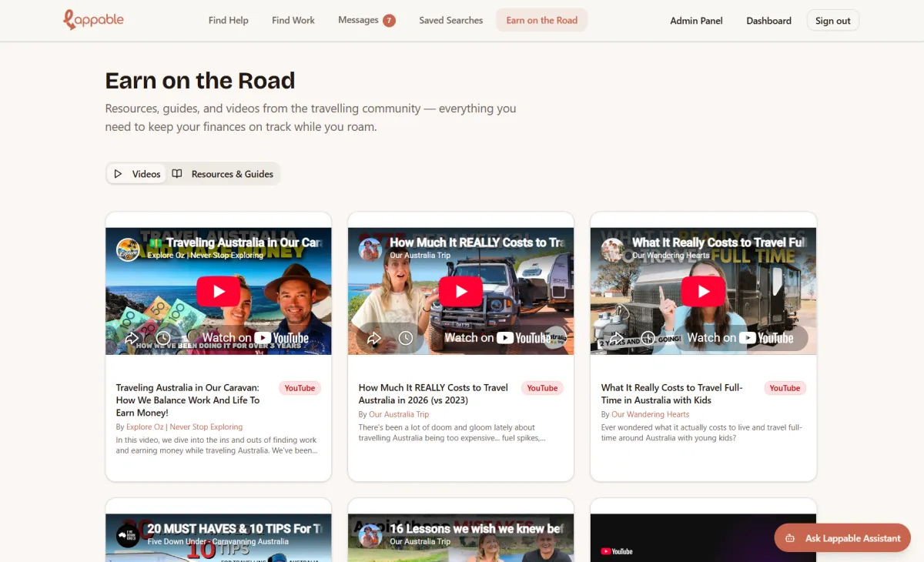This screenshot has width=924, height=562.
Task: Select Earn on the Road nav item
Action: [542, 20]
